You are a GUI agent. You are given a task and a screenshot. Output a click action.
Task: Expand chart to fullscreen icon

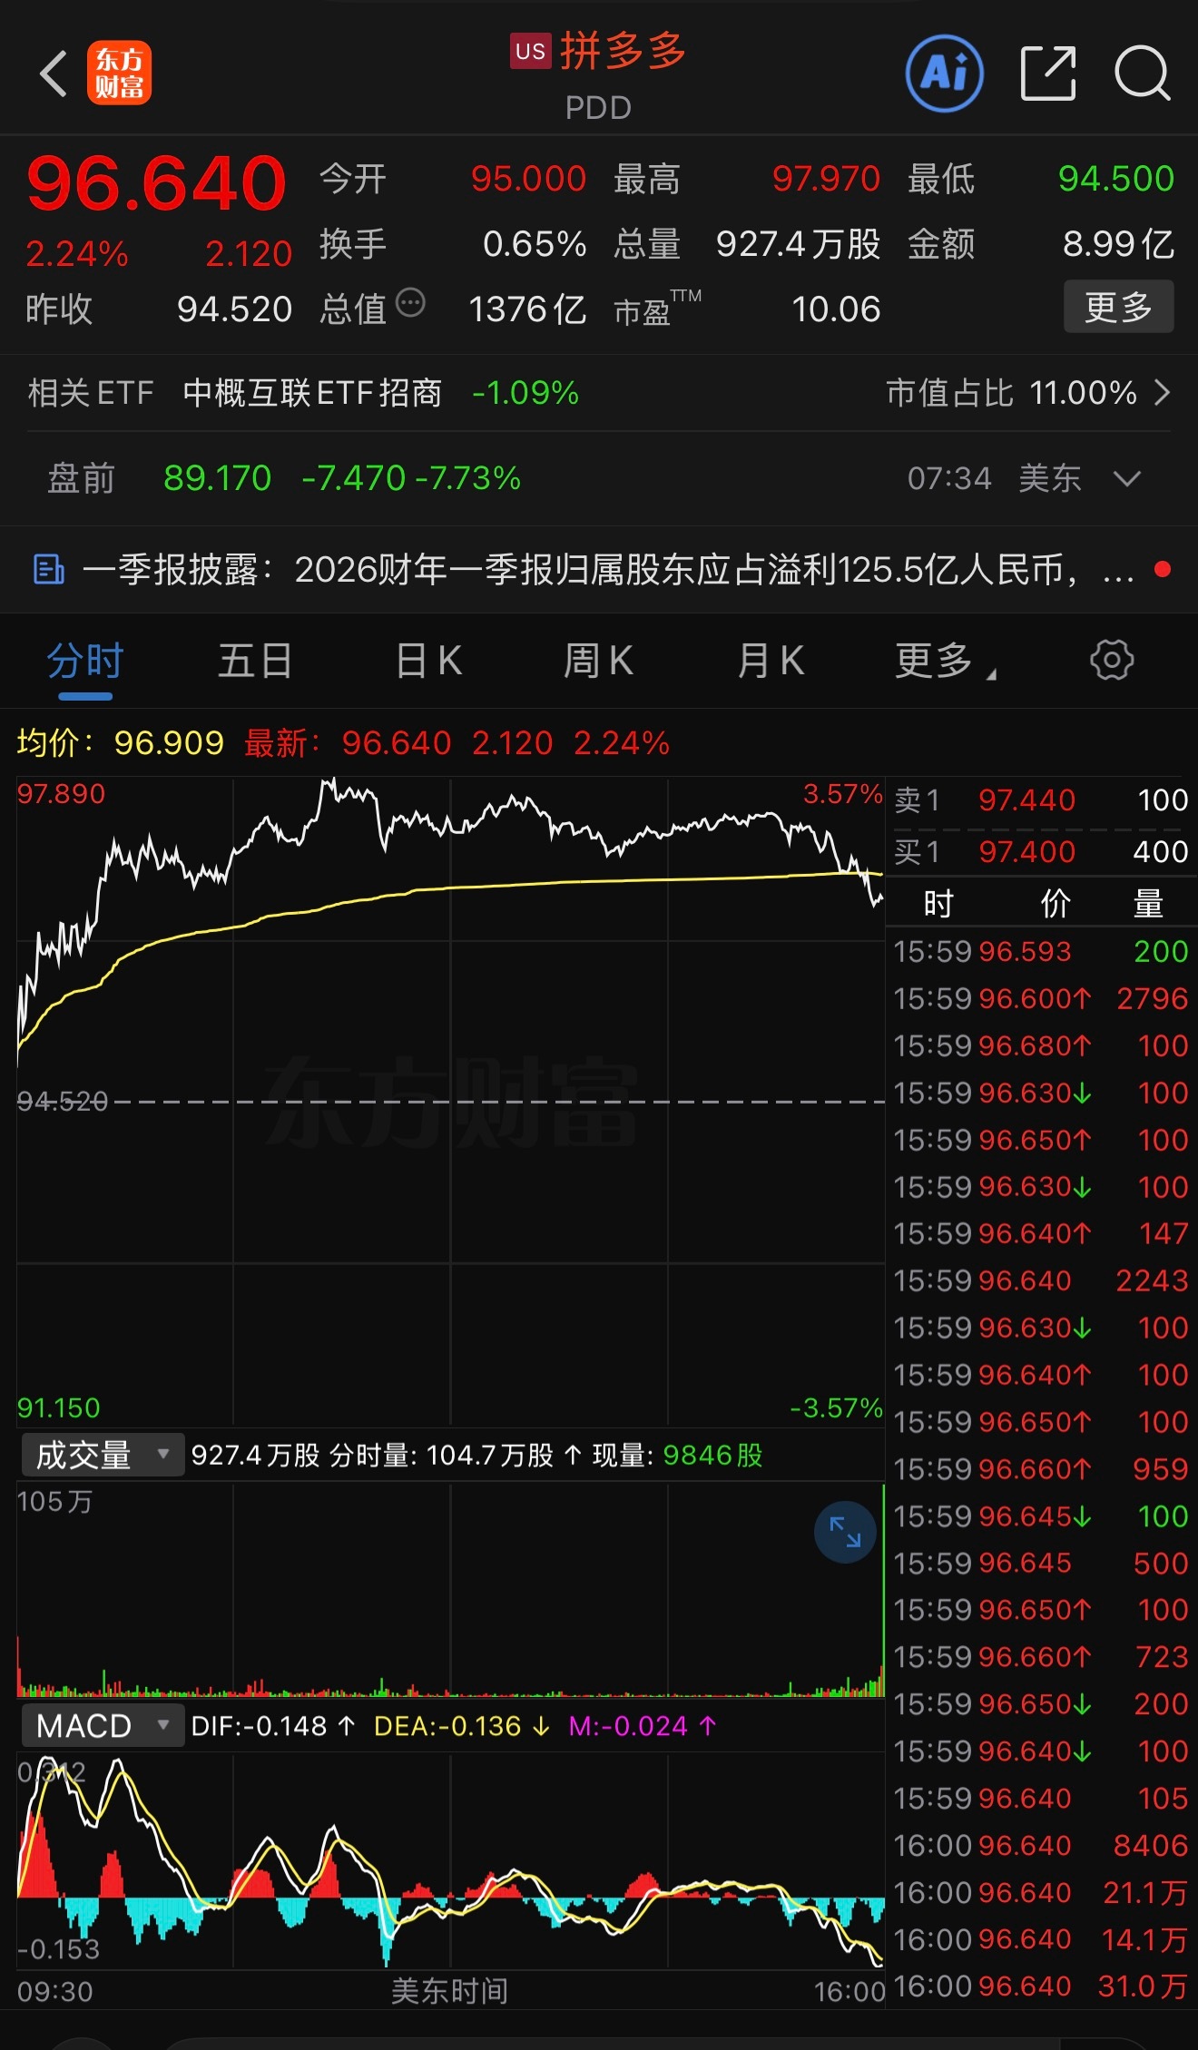(845, 1532)
